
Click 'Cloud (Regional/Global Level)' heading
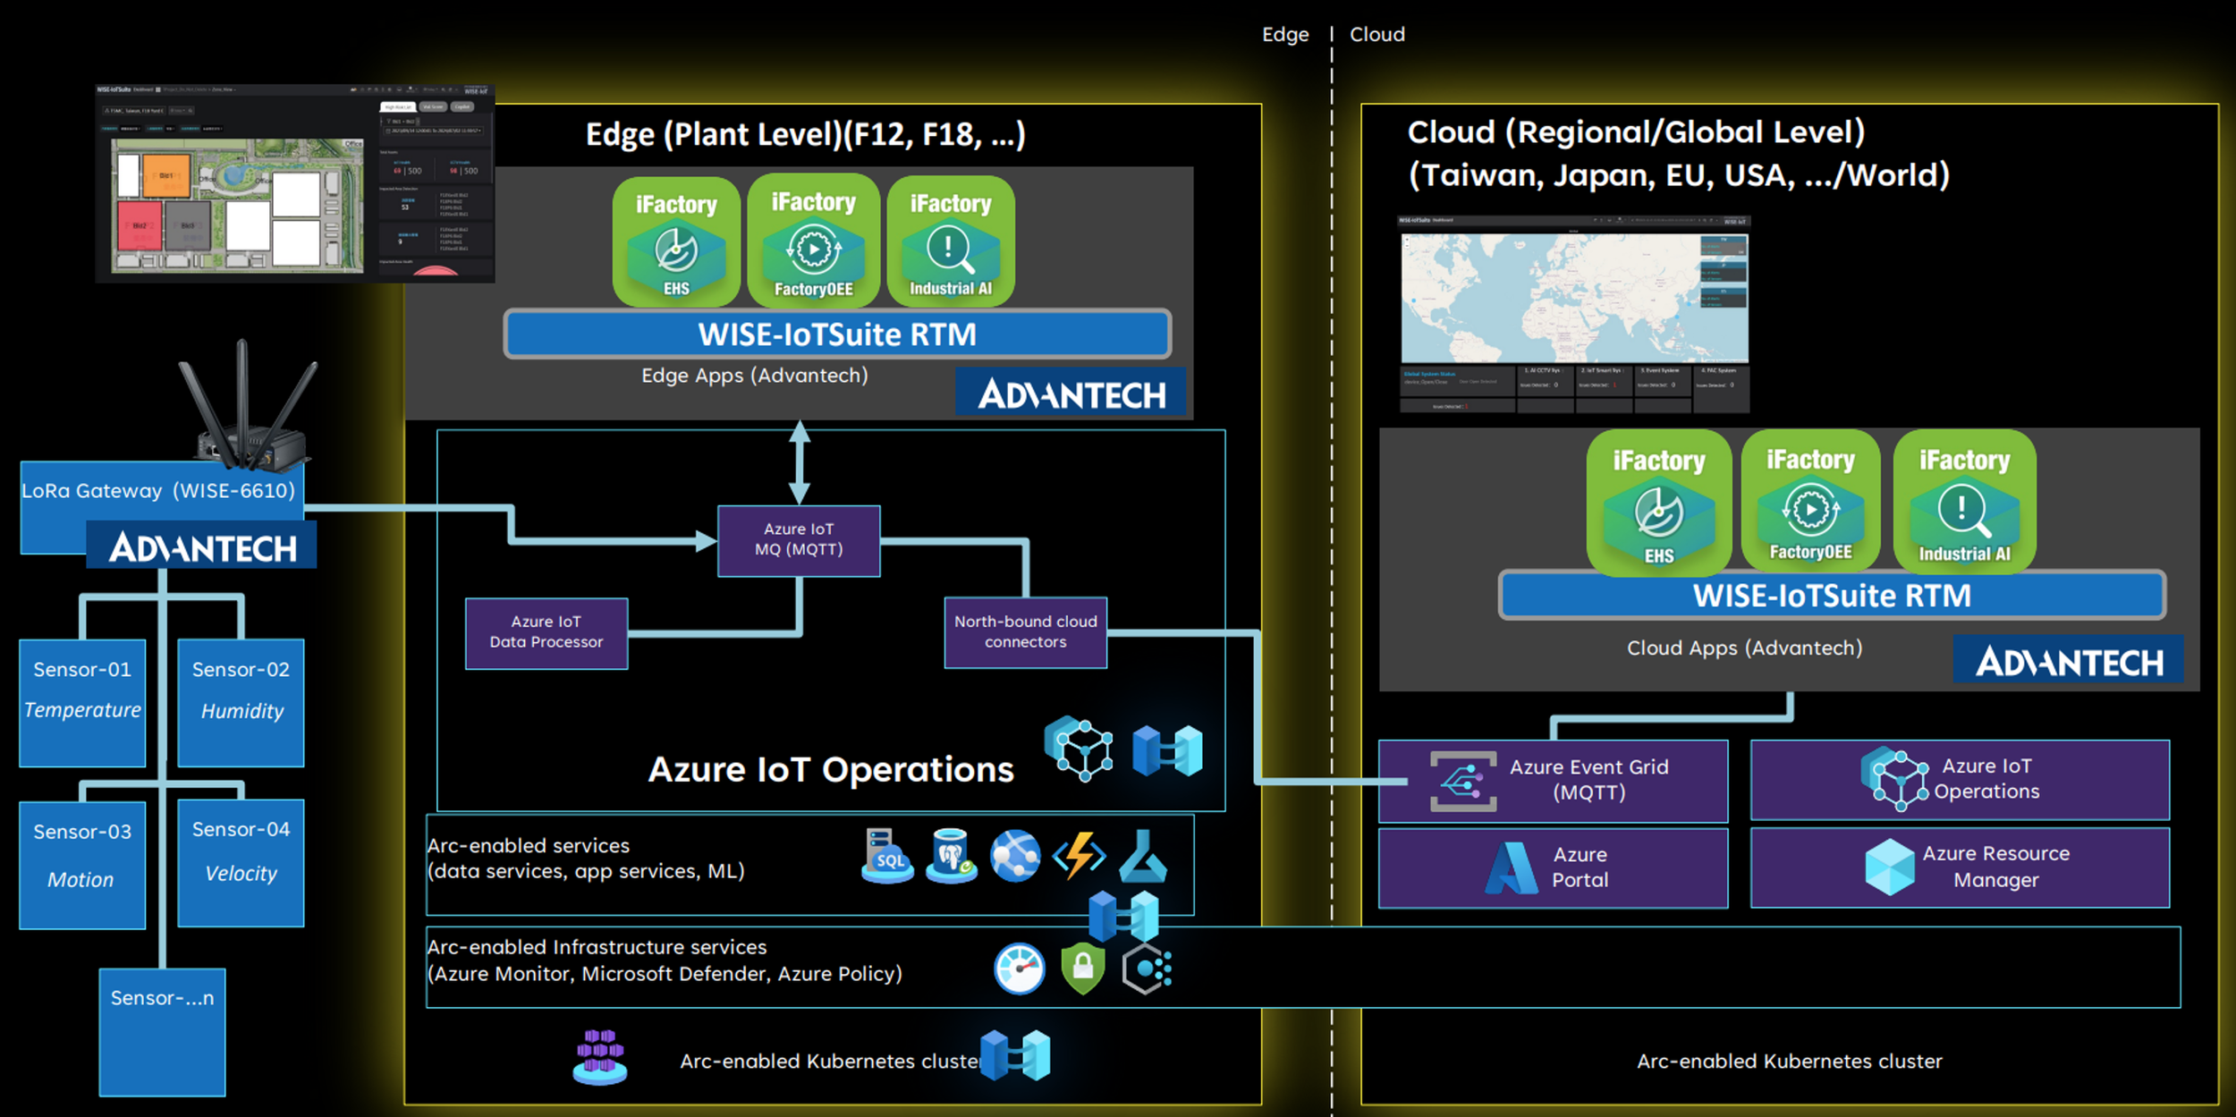coord(1636,132)
